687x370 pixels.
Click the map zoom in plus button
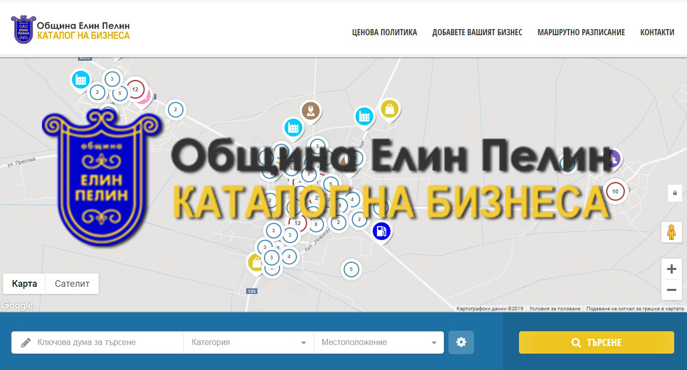click(x=672, y=269)
